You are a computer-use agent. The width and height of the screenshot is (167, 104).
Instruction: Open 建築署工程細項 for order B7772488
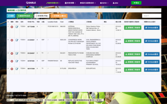click(x=133, y=28)
